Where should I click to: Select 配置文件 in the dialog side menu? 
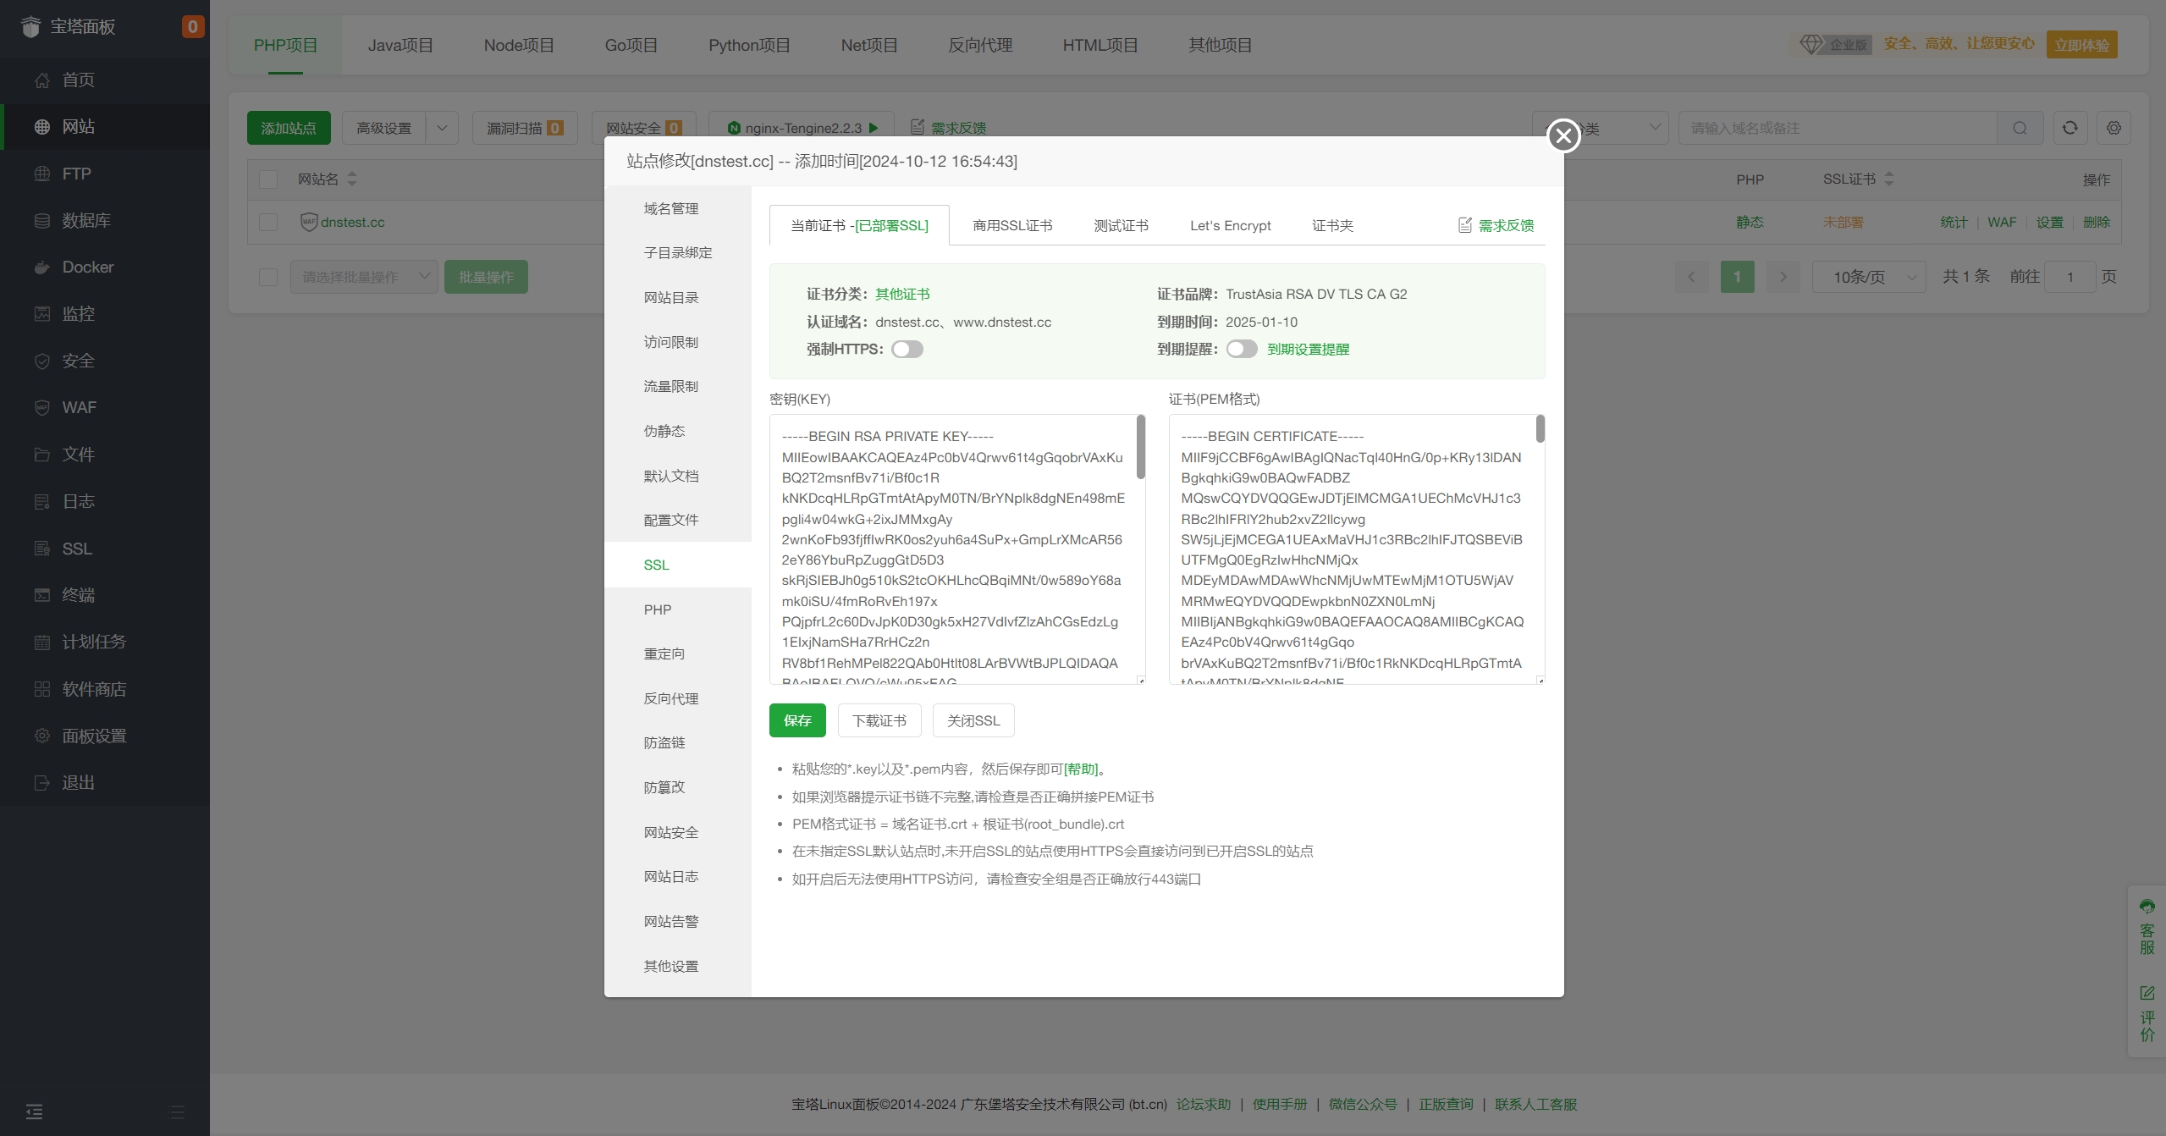670,520
